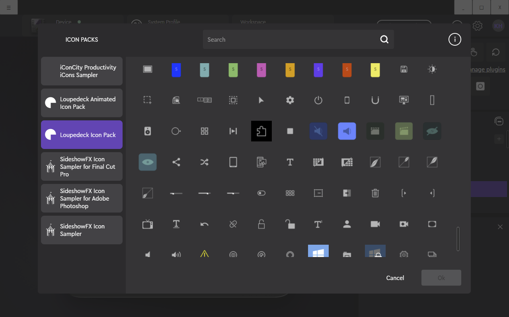The height and width of the screenshot is (317, 509).
Task: Pick the muted speaker icon
Action: tap(318, 131)
